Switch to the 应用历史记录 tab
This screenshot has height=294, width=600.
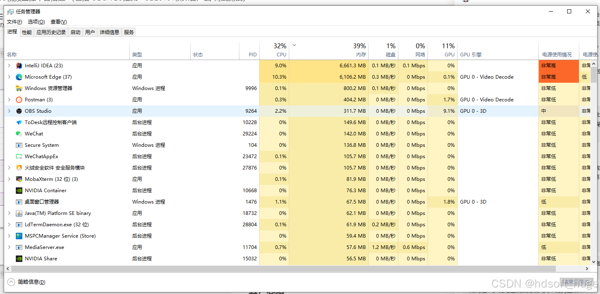[51, 32]
